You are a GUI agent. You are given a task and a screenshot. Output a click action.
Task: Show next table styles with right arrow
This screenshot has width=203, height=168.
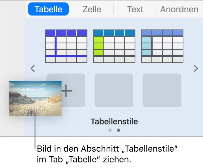(196, 68)
